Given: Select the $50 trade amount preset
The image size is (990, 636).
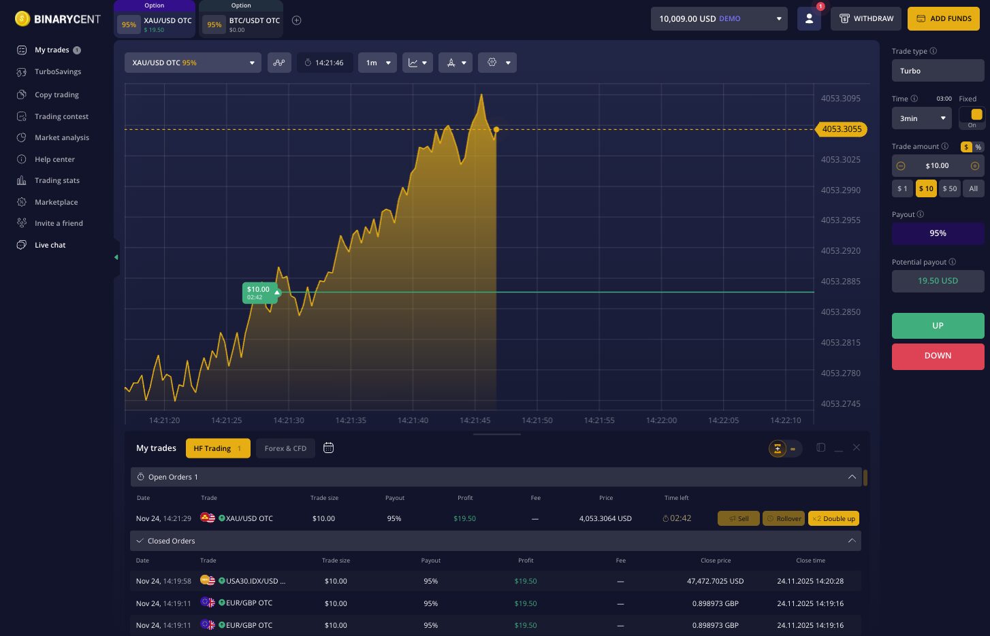Looking at the screenshot, I should 950,188.
